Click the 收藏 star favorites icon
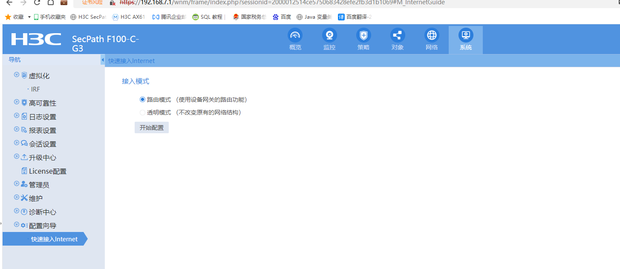 (x=8, y=17)
